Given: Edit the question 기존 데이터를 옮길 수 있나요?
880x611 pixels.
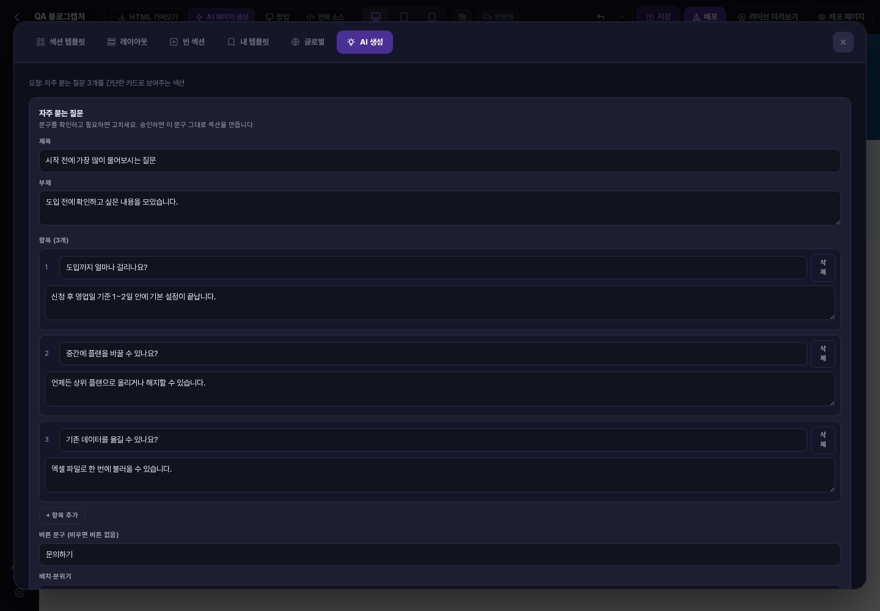Looking at the screenshot, I should pos(433,440).
